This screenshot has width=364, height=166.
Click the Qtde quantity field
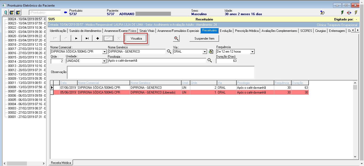click(x=57, y=61)
